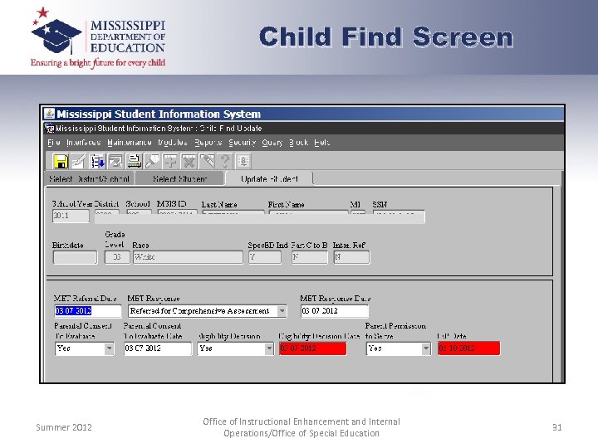The height and width of the screenshot is (448, 598).
Task: Expand the MET Response dropdown
Action: coord(282,311)
